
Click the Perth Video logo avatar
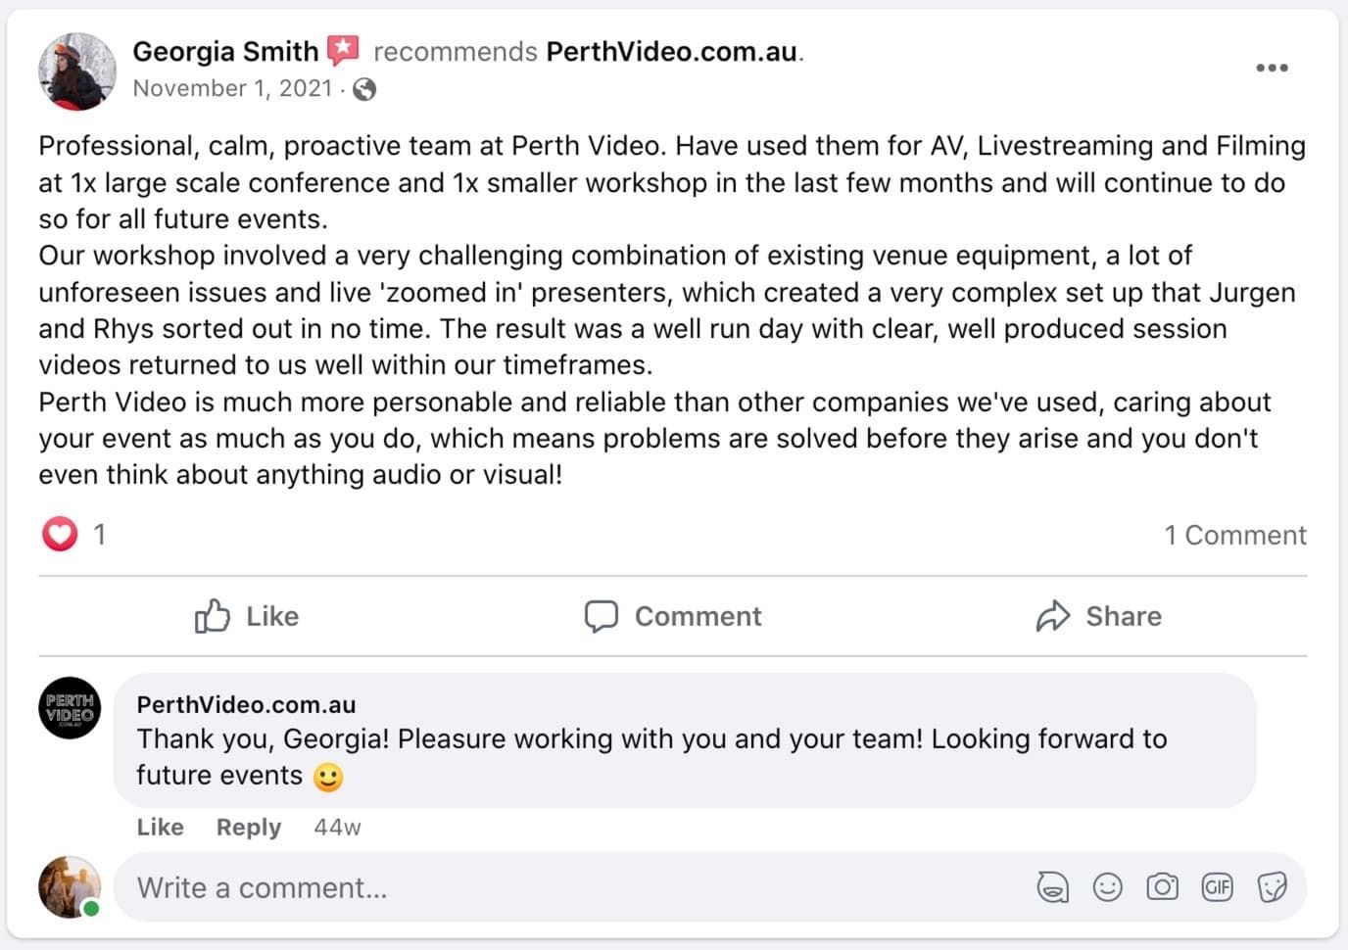coord(70,707)
